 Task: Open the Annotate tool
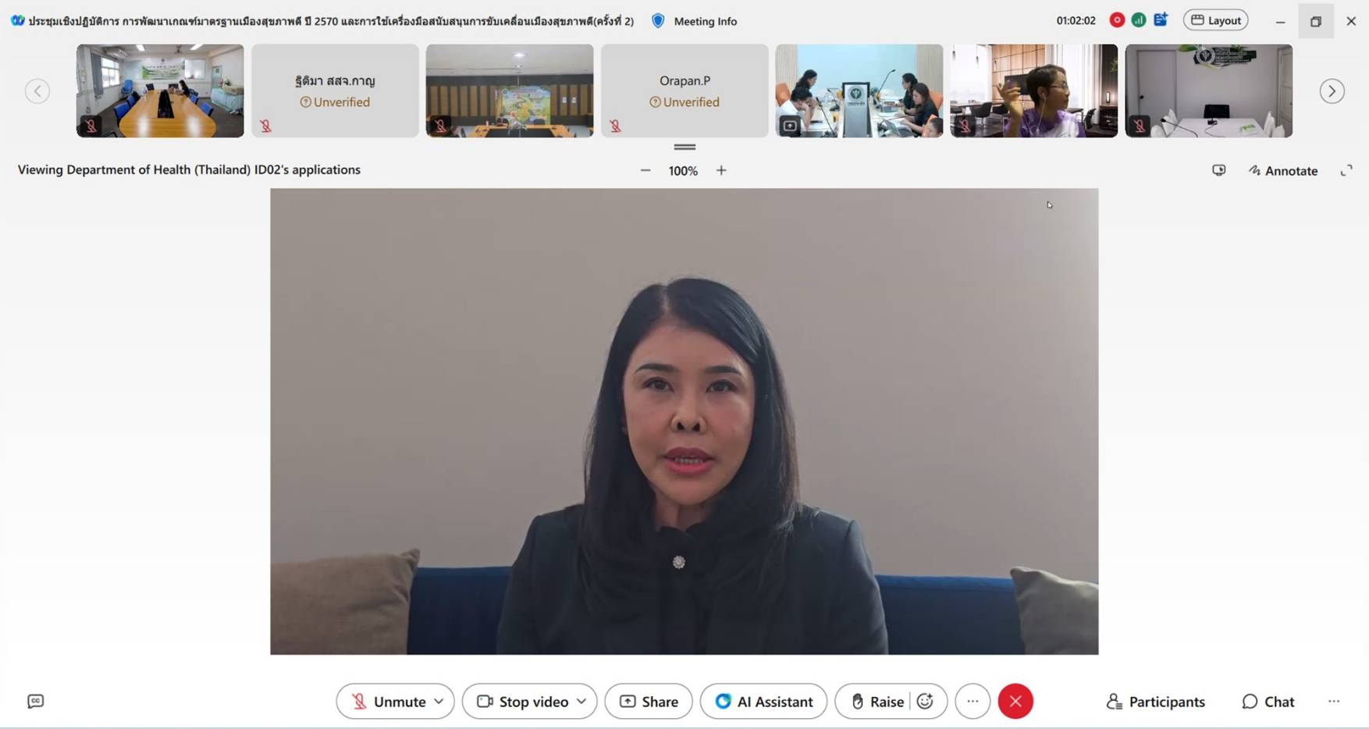pos(1283,170)
